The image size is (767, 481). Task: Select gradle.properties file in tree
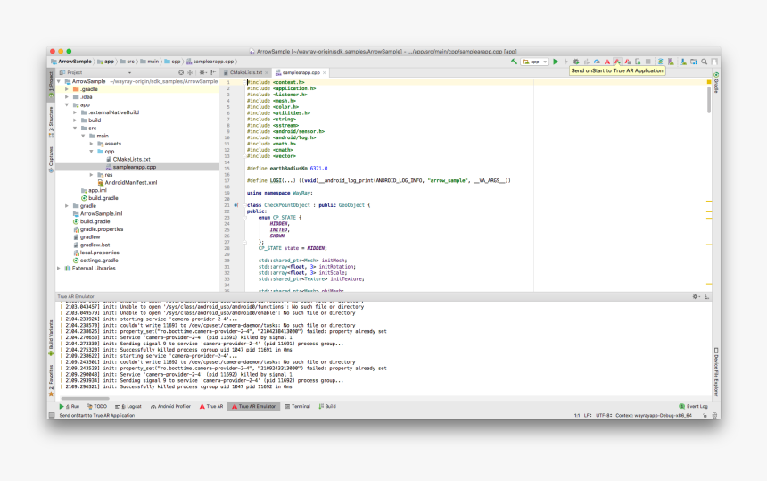tap(102, 229)
